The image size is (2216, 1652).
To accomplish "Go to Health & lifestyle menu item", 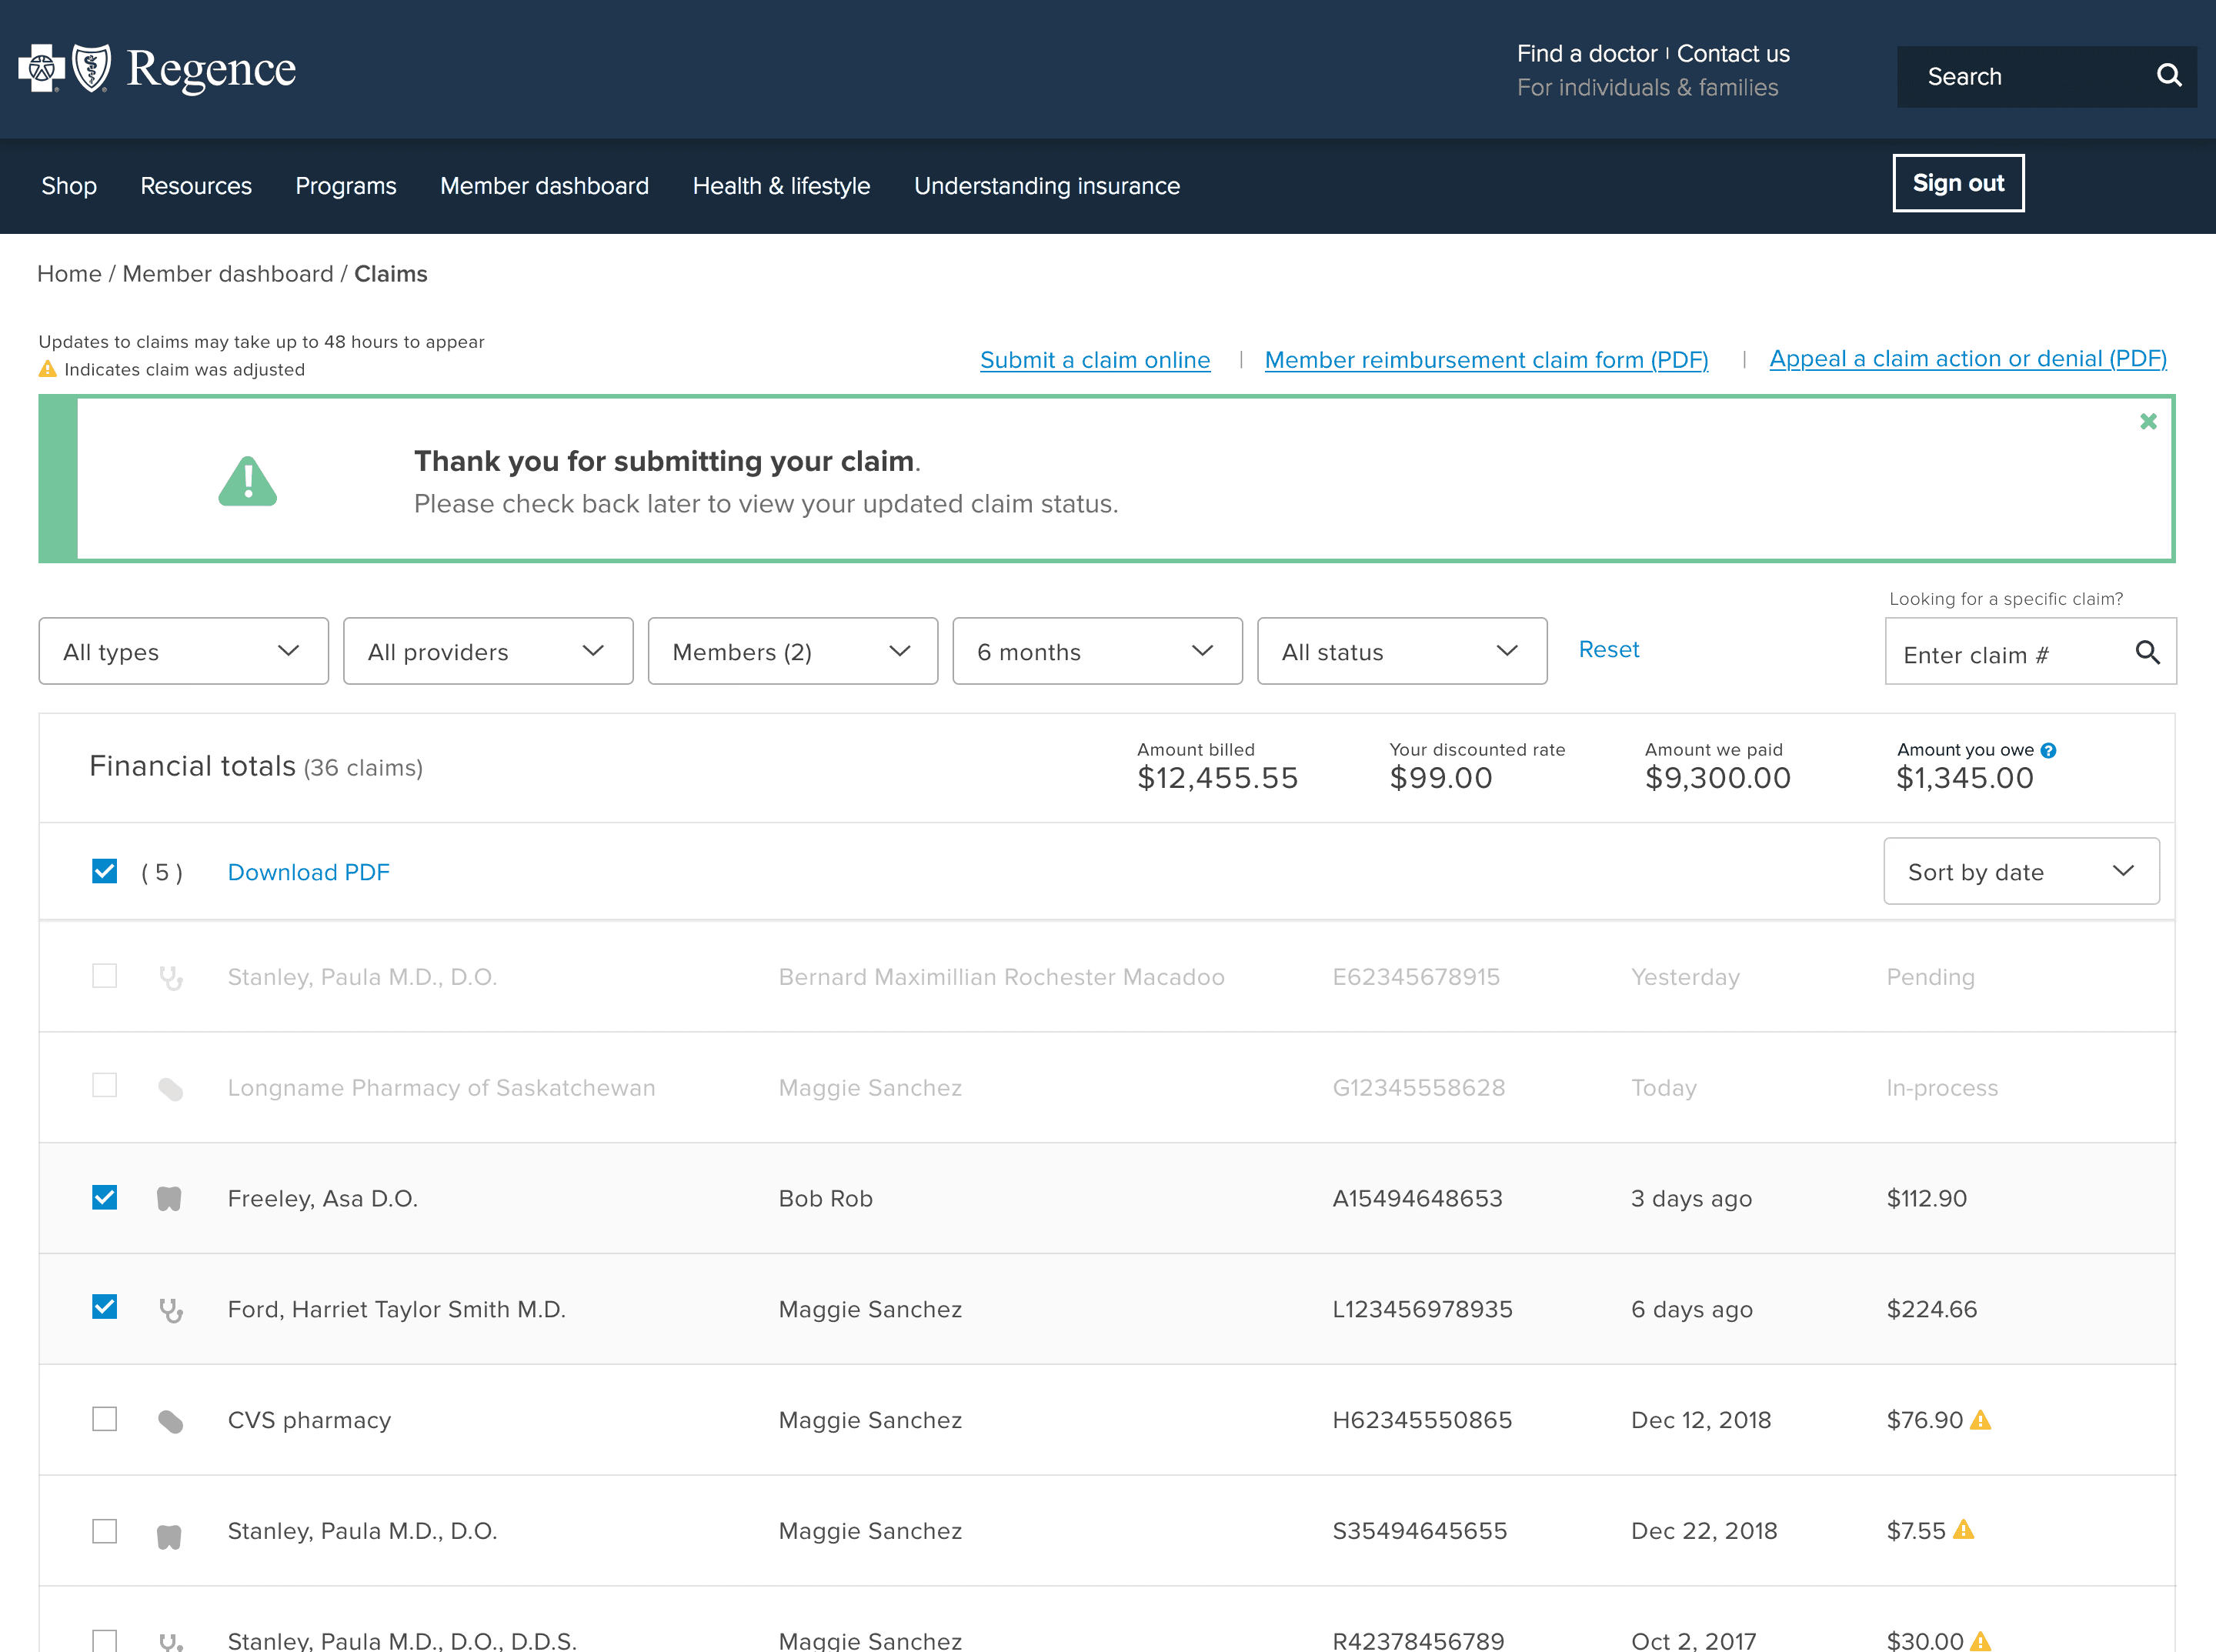I will point(781,186).
